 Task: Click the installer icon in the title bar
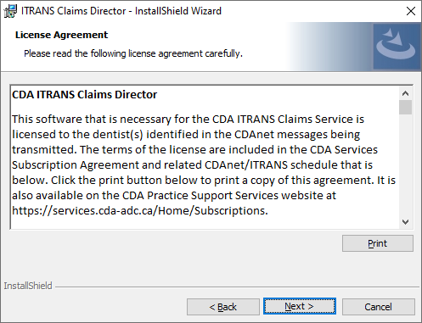click(10, 11)
